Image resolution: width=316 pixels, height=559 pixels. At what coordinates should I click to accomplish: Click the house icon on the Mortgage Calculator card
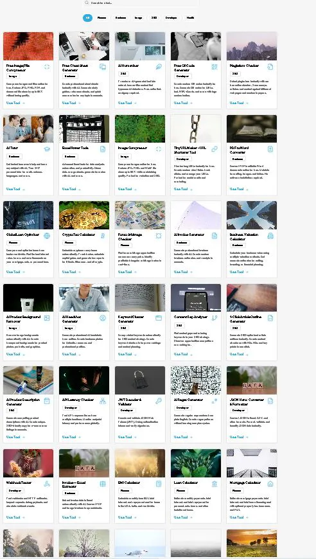[270, 484]
